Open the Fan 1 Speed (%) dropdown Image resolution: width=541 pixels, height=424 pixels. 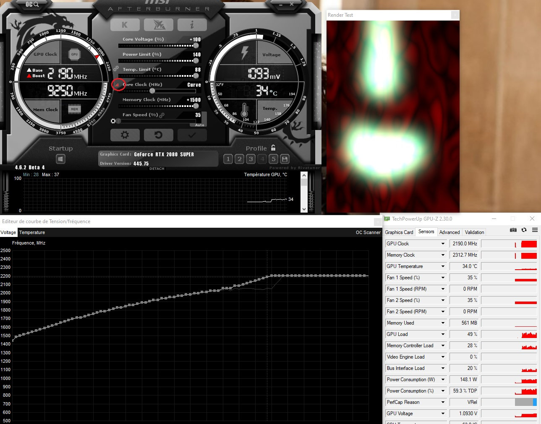coord(443,278)
